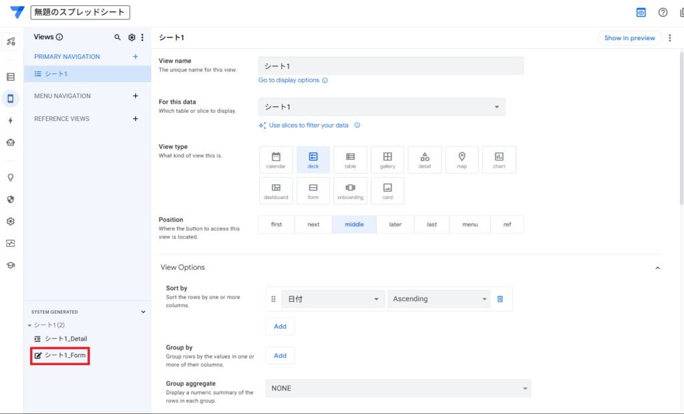The image size is (684, 414).
Task: Open the Automation lightning bolt icon
Action: click(11, 121)
